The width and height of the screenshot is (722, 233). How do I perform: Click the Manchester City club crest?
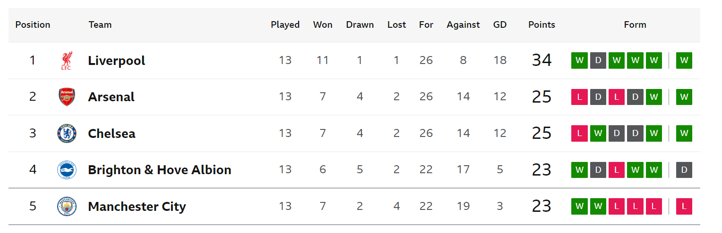(67, 206)
